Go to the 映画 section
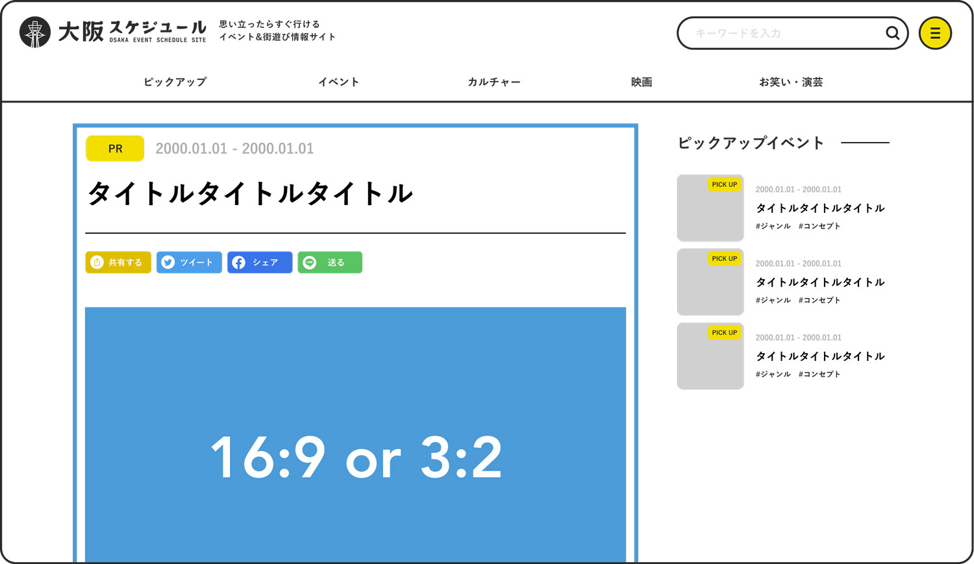The image size is (974, 564). (642, 82)
